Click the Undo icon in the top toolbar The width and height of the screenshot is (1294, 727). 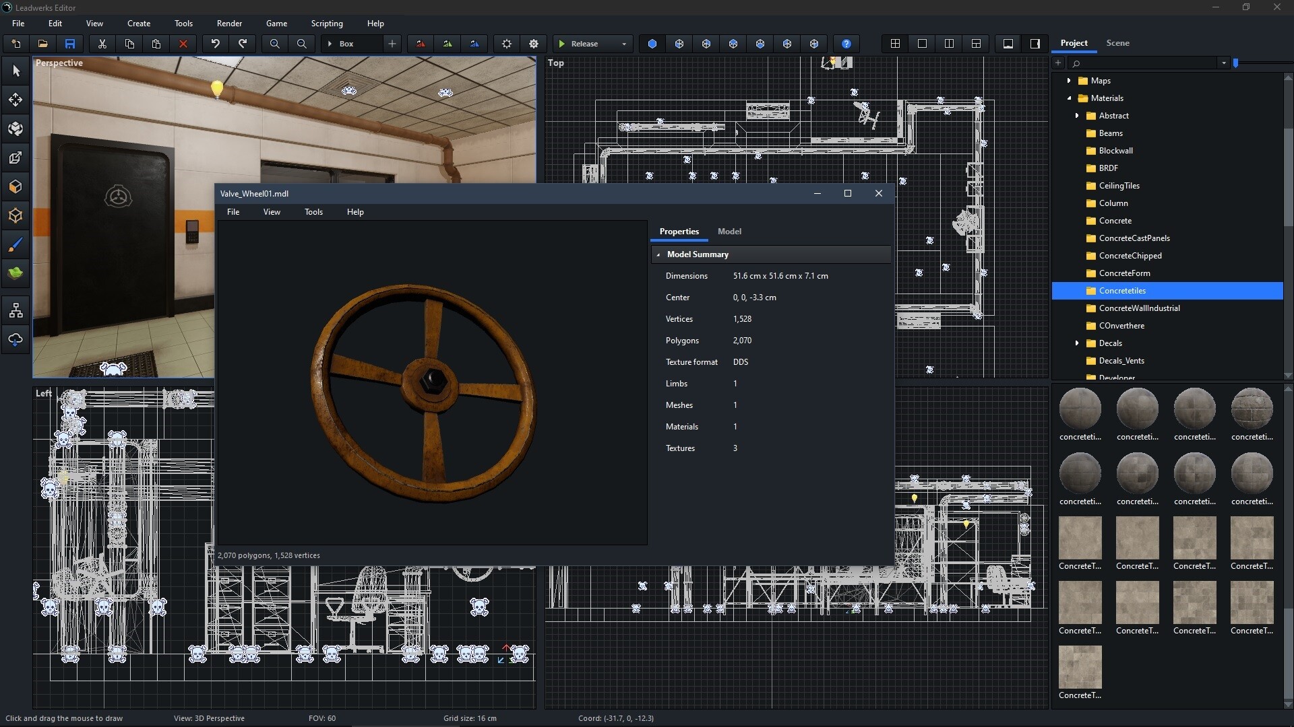[215, 43]
